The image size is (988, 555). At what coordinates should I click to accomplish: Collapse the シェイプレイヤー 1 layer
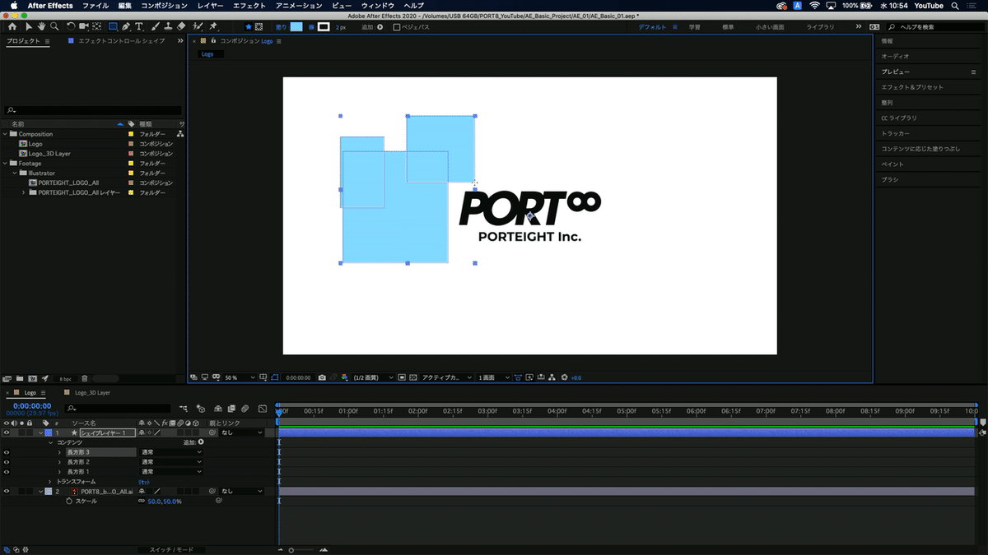tap(40, 432)
